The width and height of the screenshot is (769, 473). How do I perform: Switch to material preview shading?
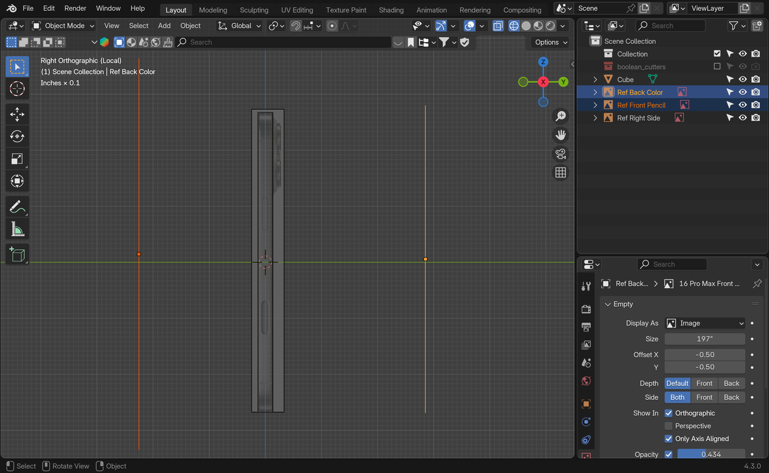point(538,26)
